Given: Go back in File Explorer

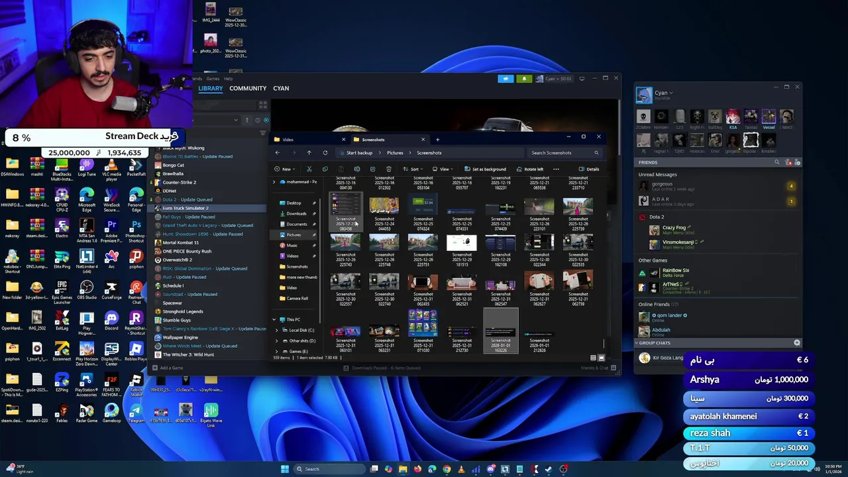Looking at the screenshot, I should (x=278, y=152).
